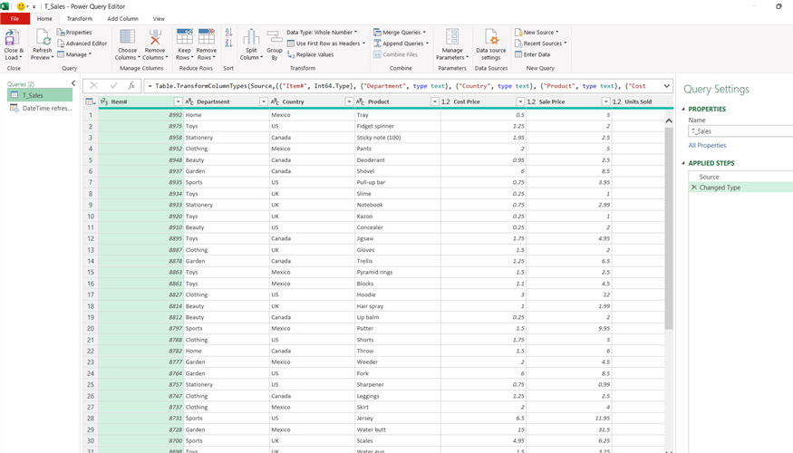Switch to the Transform ribbon tab
The image size is (793, 453).
(x=80, y=19)
